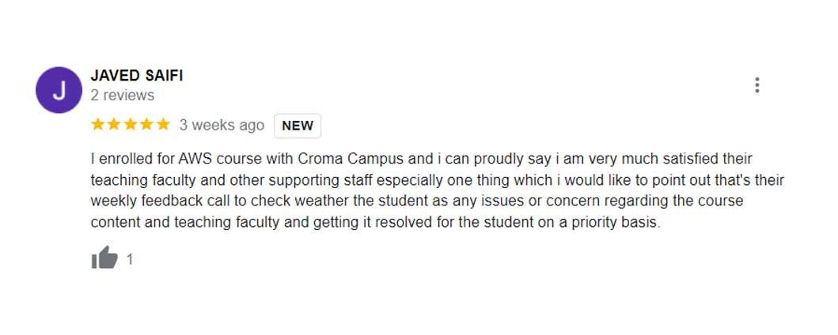Viewport: 838px width, 335px height.
Task: Click the like count number 1
Action: point(130,259)
